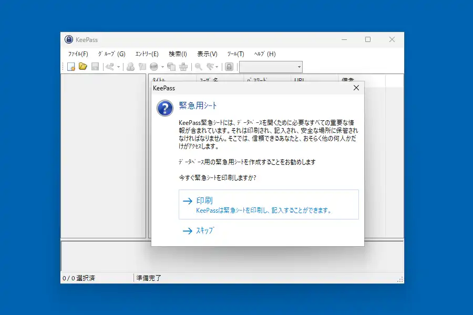The image size is (473, 315).
Task: Close the 緊急用シート dialog with X
Action: pyautogui.click(x=356, y=88)
